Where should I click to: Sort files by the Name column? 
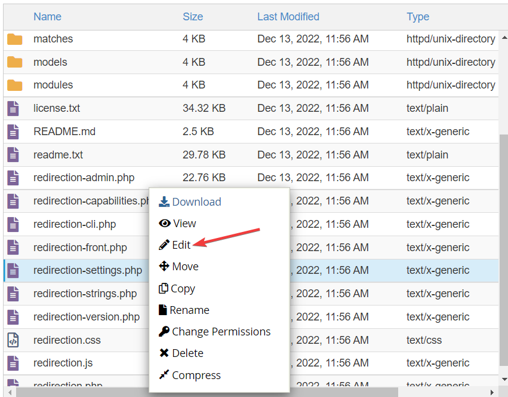click(x=47, y=16)
